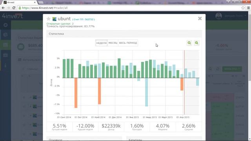This screenshot has height=141, width=251.
Task: Reload the browser page
Action: [x=14, y=8]
